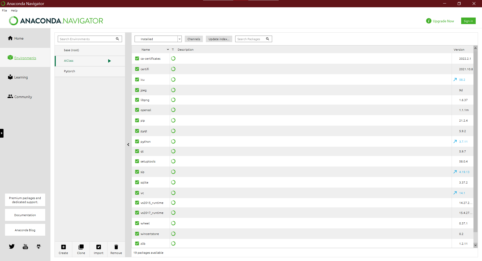This screenshot has height=261, width=482.
Task: Click the AIClass green play arrow
Action: [x=109, y=61]
